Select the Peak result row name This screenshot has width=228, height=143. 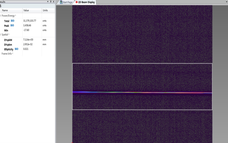point(6,26)
